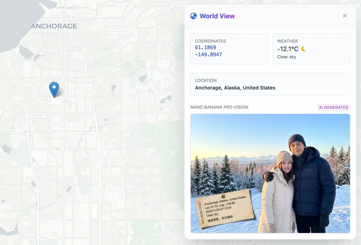Click the souvenir ticket in the photo
Viewport: 361px width, 245px height.
point(225,209)
